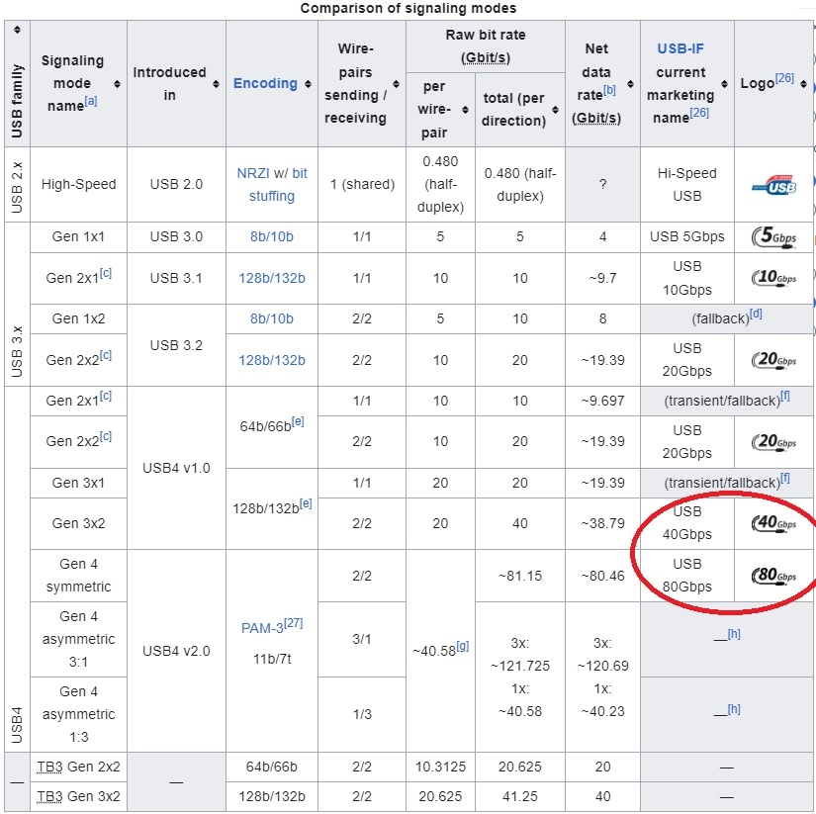Sort by Net data rate column
The image size is (816, 814).
(630, 84)
